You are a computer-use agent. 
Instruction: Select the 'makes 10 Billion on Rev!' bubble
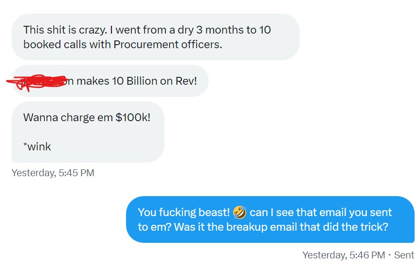pos(110,81)
